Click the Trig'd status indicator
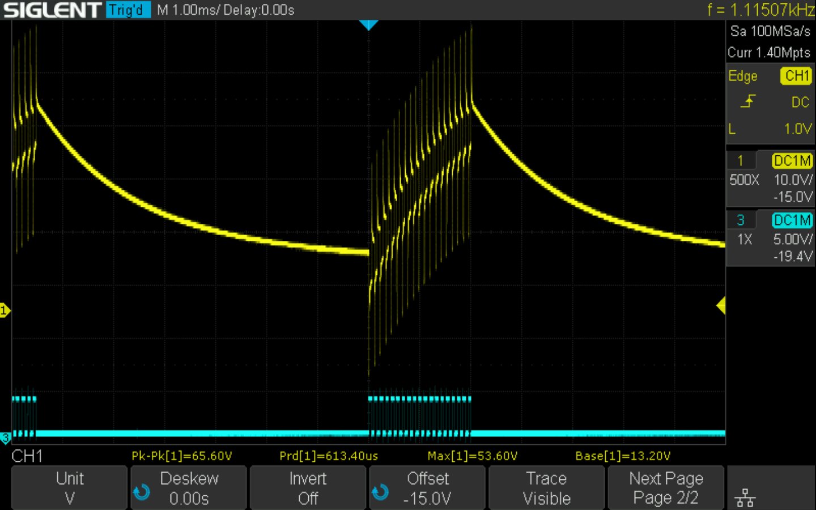Viewport: 816px width, 510px height. click(128, 10)
